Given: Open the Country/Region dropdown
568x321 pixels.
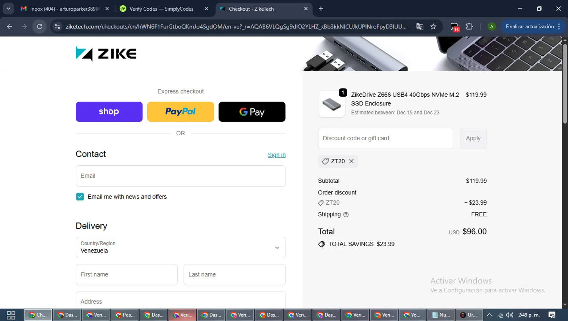Looking at the screenshot, I should click(x=181, y=247).
